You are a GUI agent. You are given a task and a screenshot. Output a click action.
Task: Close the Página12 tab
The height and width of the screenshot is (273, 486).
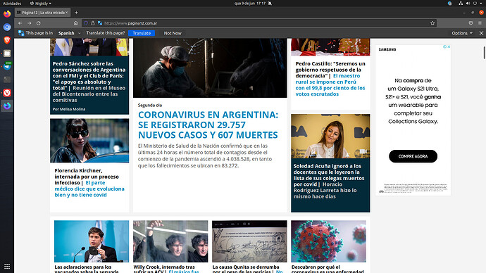pyautogui.click(x=66, y=13)
